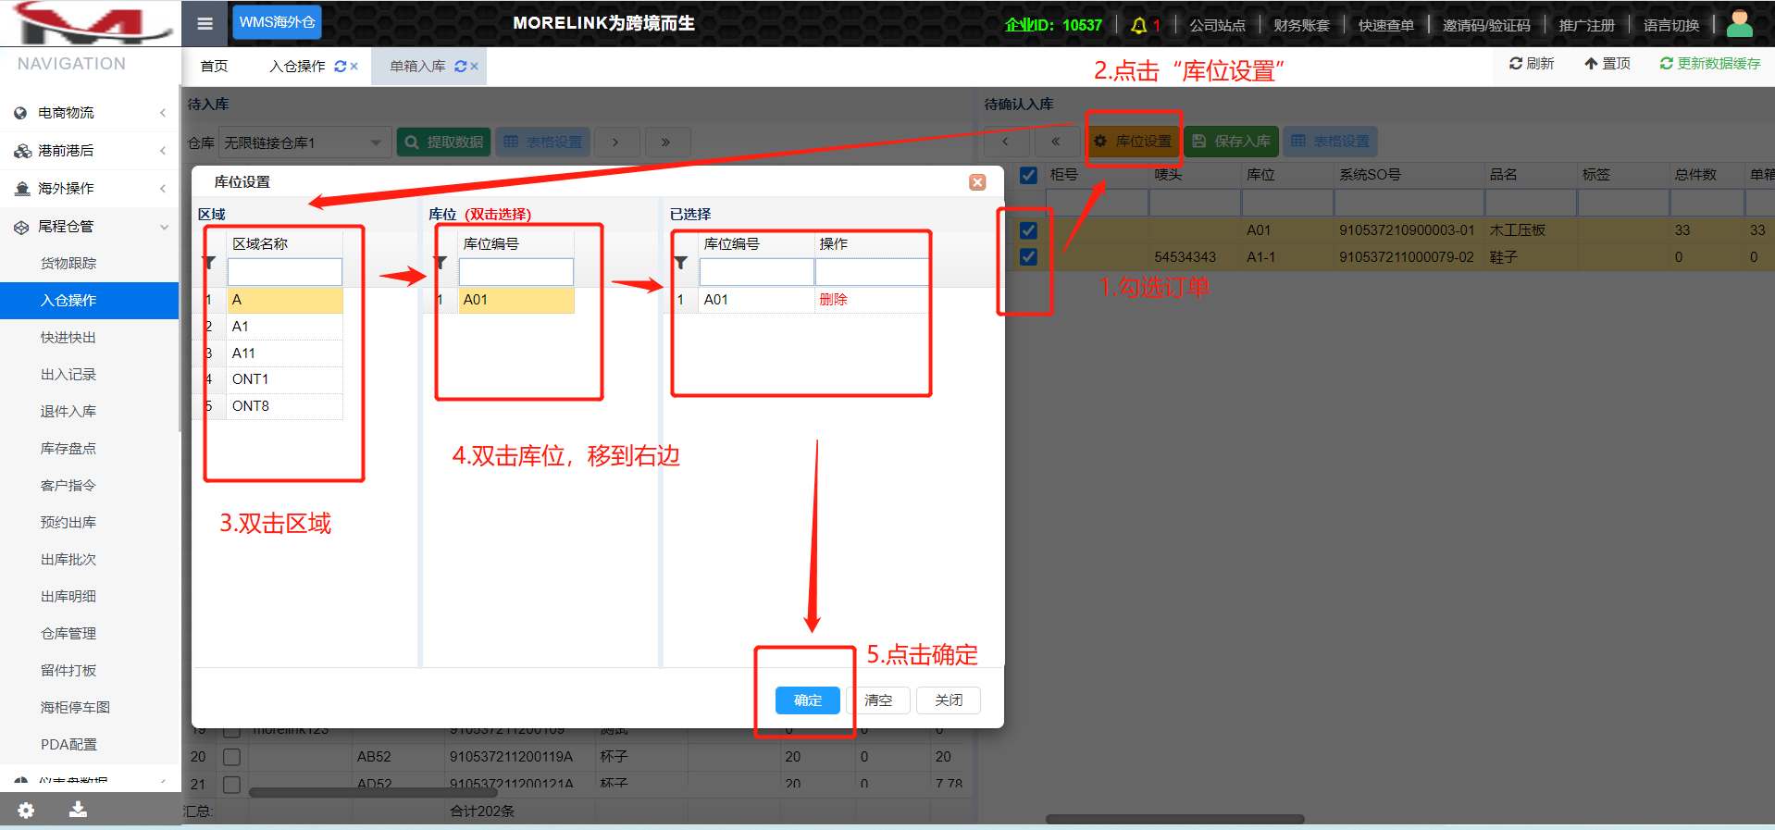
Task: Reload the 单箱入库 tab using its refresh icon
Action: [x=461, y=67]
